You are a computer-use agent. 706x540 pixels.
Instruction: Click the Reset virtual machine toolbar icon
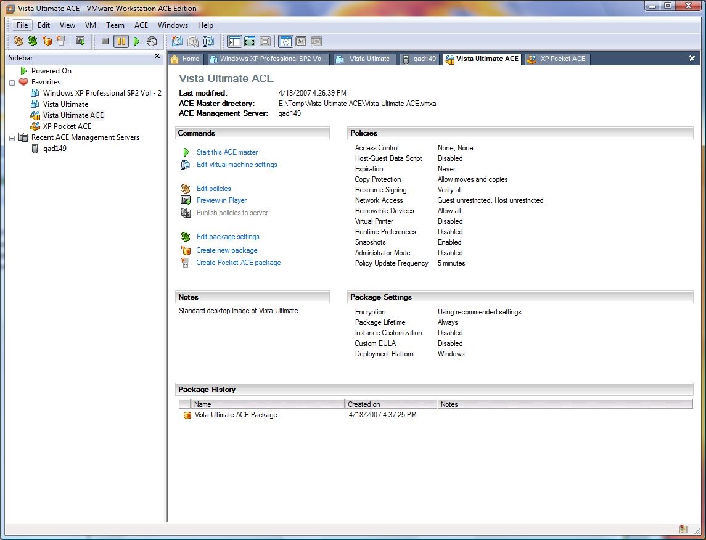pos(152,41)
